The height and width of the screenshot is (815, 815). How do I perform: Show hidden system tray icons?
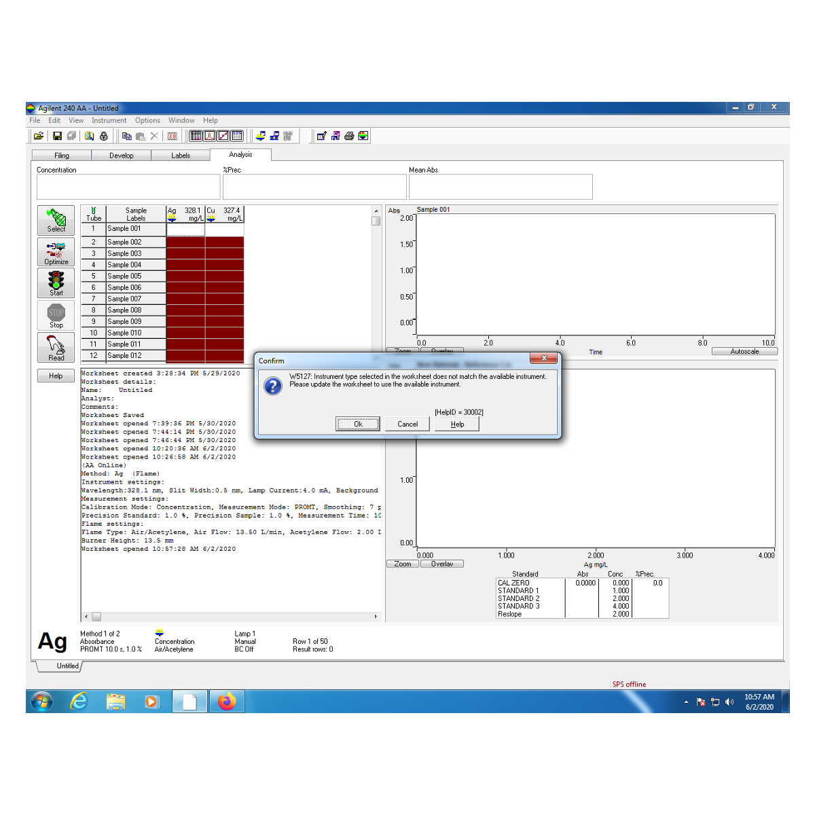coord(686,702)
